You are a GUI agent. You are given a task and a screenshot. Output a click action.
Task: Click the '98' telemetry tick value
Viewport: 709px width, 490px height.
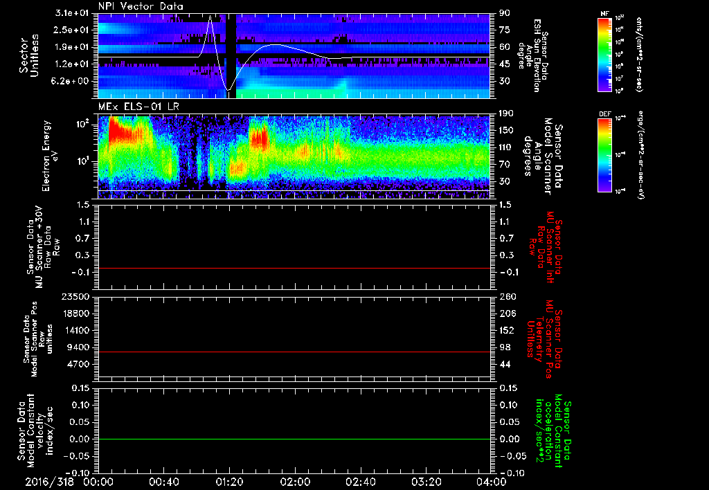tap(504, 347)
